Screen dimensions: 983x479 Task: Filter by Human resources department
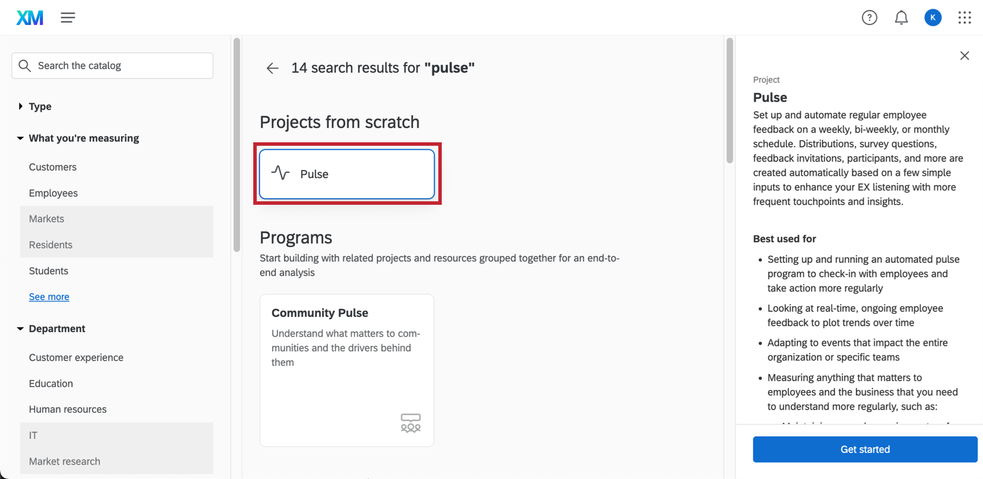click(x=68, y=410)
